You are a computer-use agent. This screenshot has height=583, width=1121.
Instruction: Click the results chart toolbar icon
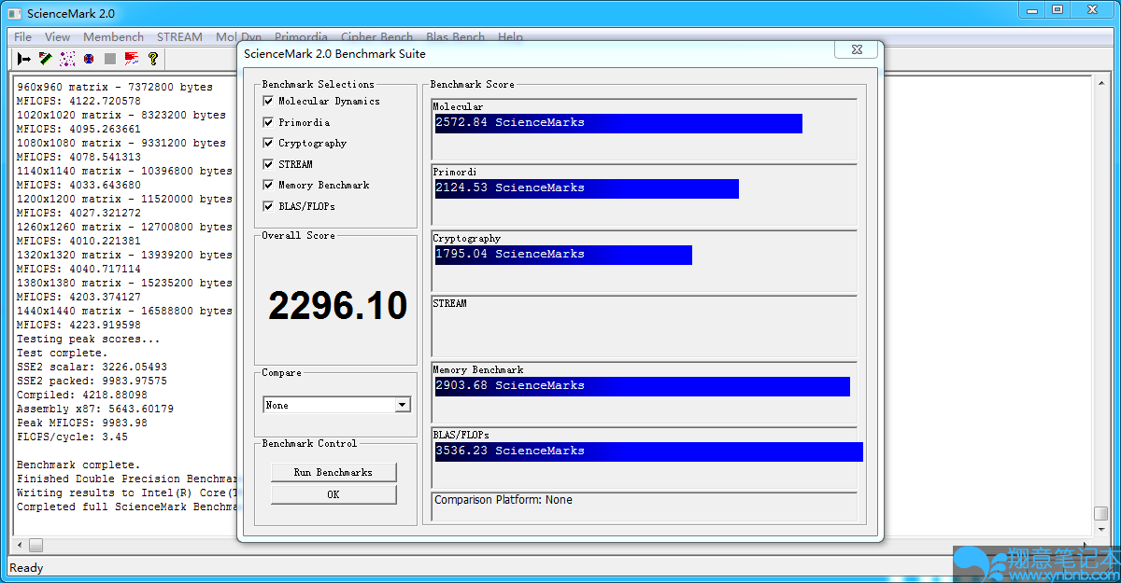point(132,59)
